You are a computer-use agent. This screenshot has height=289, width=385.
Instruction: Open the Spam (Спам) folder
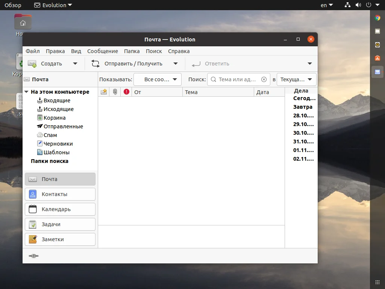click(50, 135)
